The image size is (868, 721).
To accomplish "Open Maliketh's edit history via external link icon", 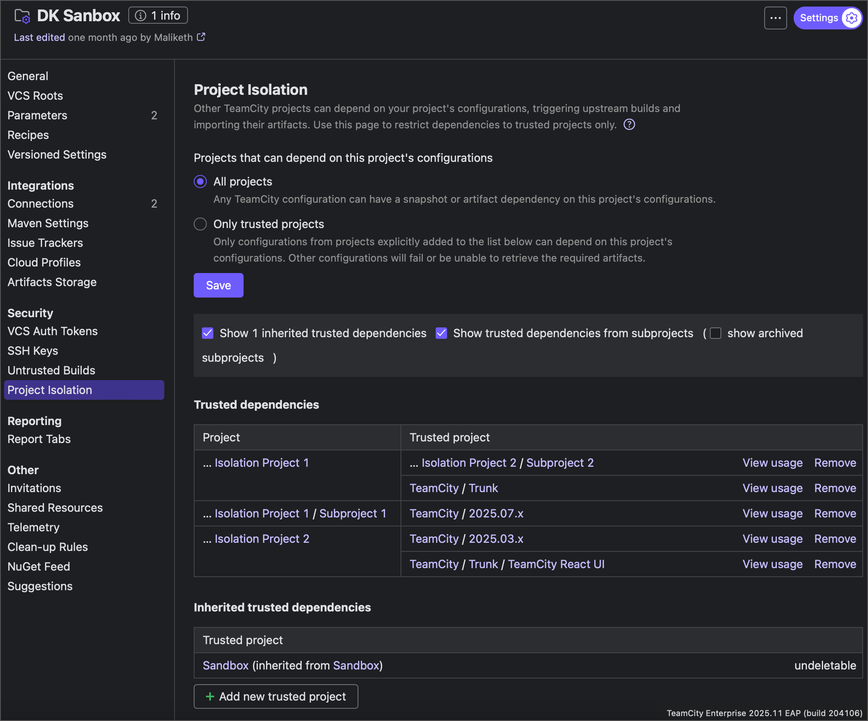I will coord(201,37).
